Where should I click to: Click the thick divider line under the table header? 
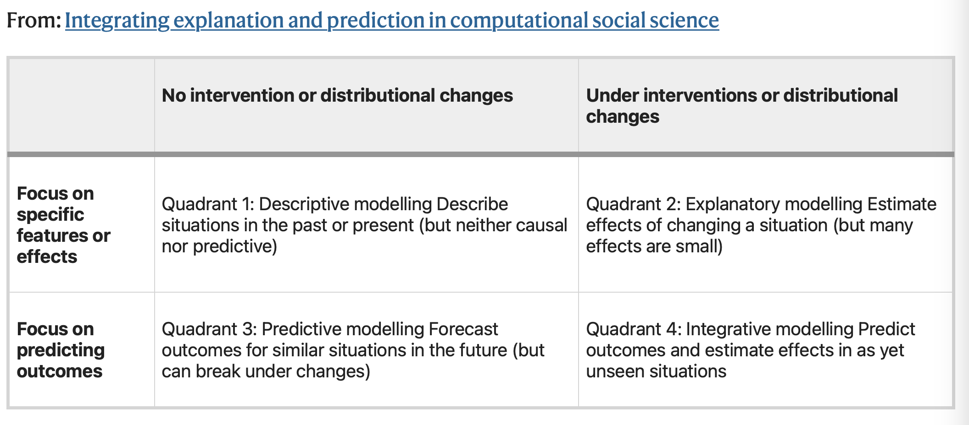click(x=481, y=154)
